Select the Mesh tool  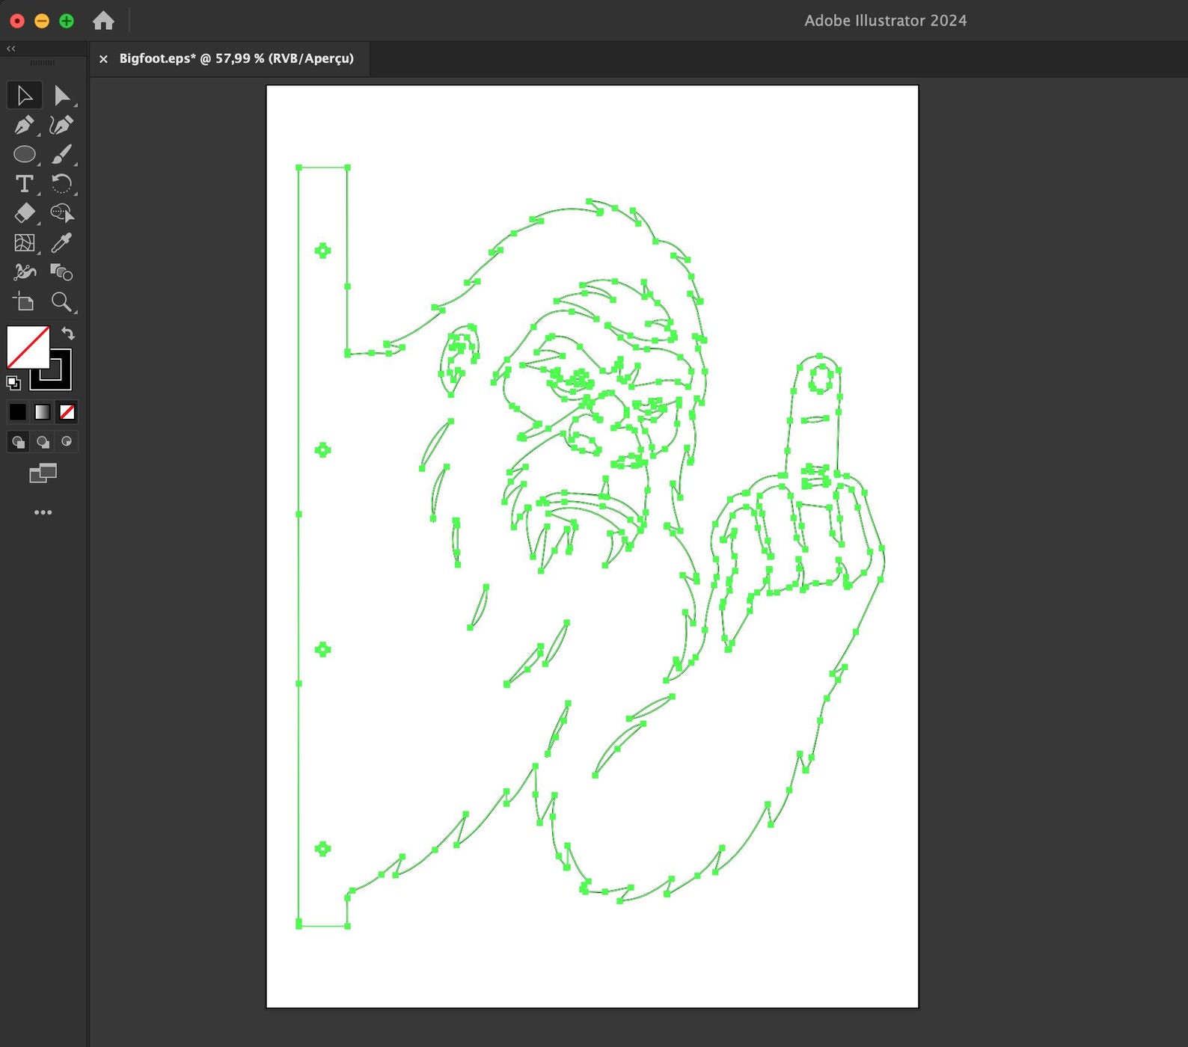[x=24, y=243]
